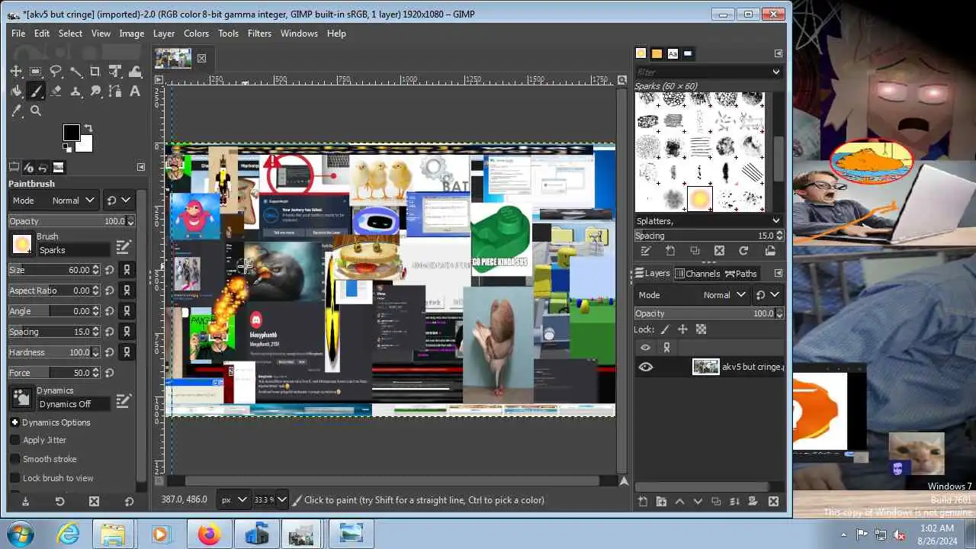Expand the Dynamics Options section

pos(14,422)
